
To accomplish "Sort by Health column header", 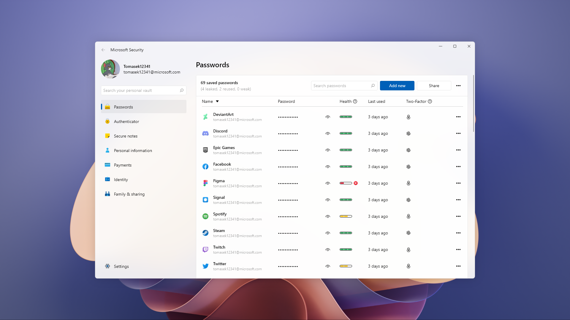I will 346,101.
